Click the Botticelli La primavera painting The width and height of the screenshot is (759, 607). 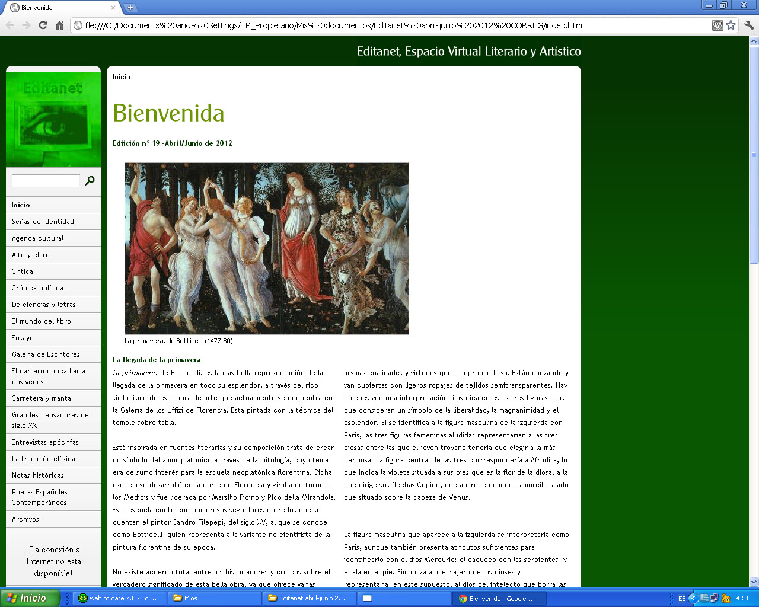click(x=267, y=248)
